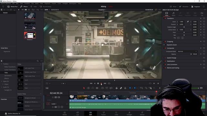
Task: Click the viewer transform overlay icon
Action: pyautogui.click(x=47, y=83)
